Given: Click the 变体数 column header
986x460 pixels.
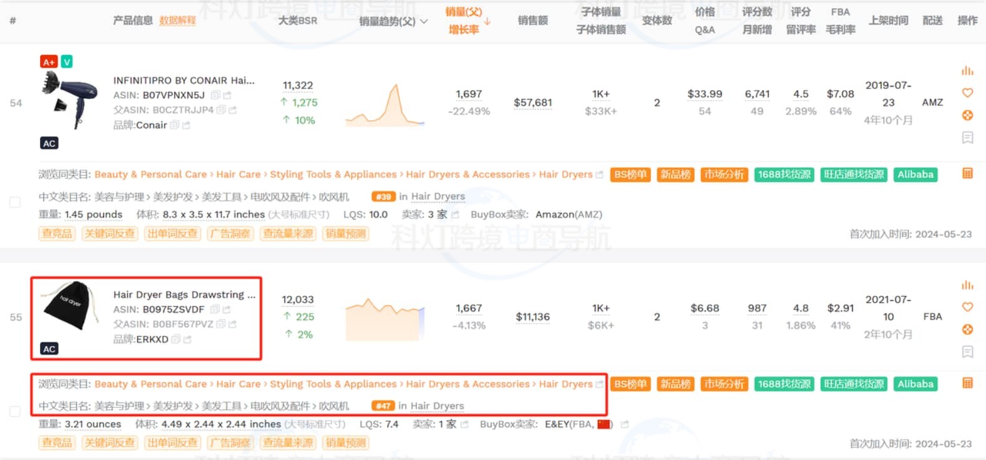Looking at the screenshot, I should tap(657, 21).
